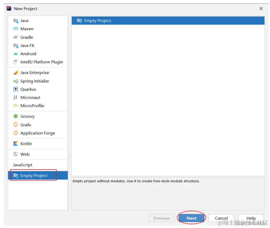This screenshot has width=270, height=228.
Task: Select IntelliJ Platform Plugin entry
Action: (38, 62)
